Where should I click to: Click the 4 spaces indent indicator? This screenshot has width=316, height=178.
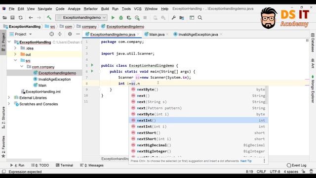pos(291,172)
